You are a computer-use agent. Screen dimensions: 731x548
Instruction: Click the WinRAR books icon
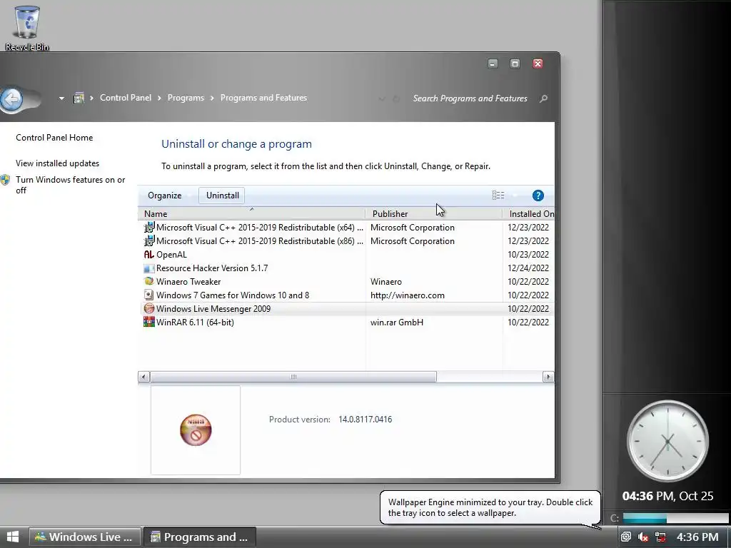coord(148,322)
